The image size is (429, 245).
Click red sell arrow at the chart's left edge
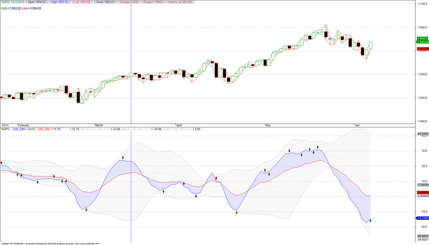pos(2,163)
